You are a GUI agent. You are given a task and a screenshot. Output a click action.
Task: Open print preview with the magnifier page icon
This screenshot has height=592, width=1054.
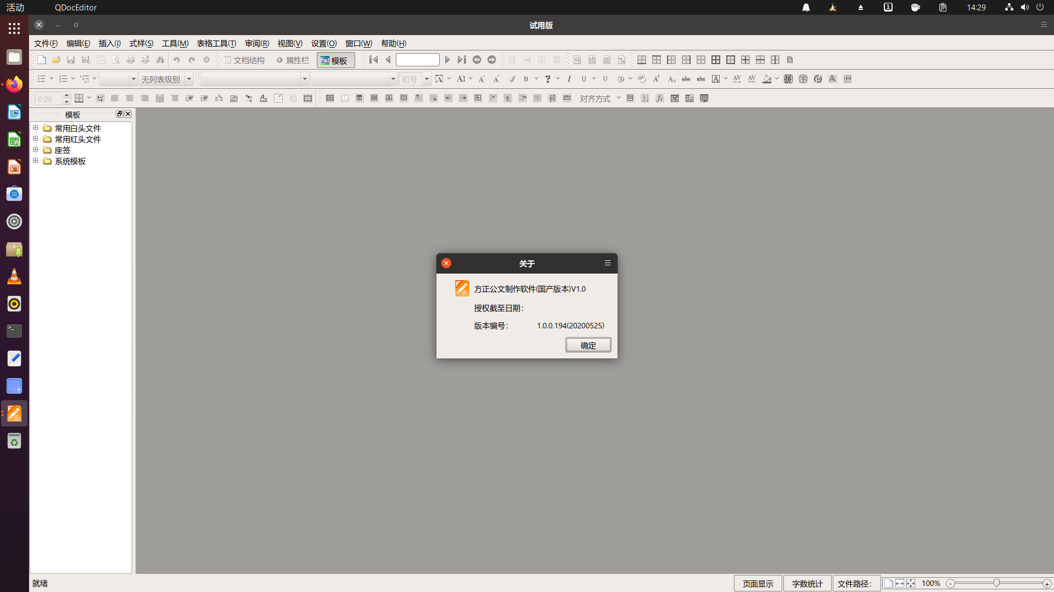click(115, 60)
